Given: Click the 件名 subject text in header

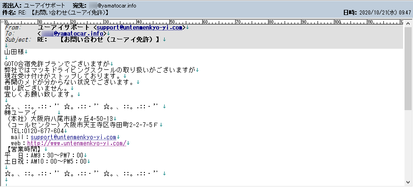Looking at the screenshot, I should (64, 12).
